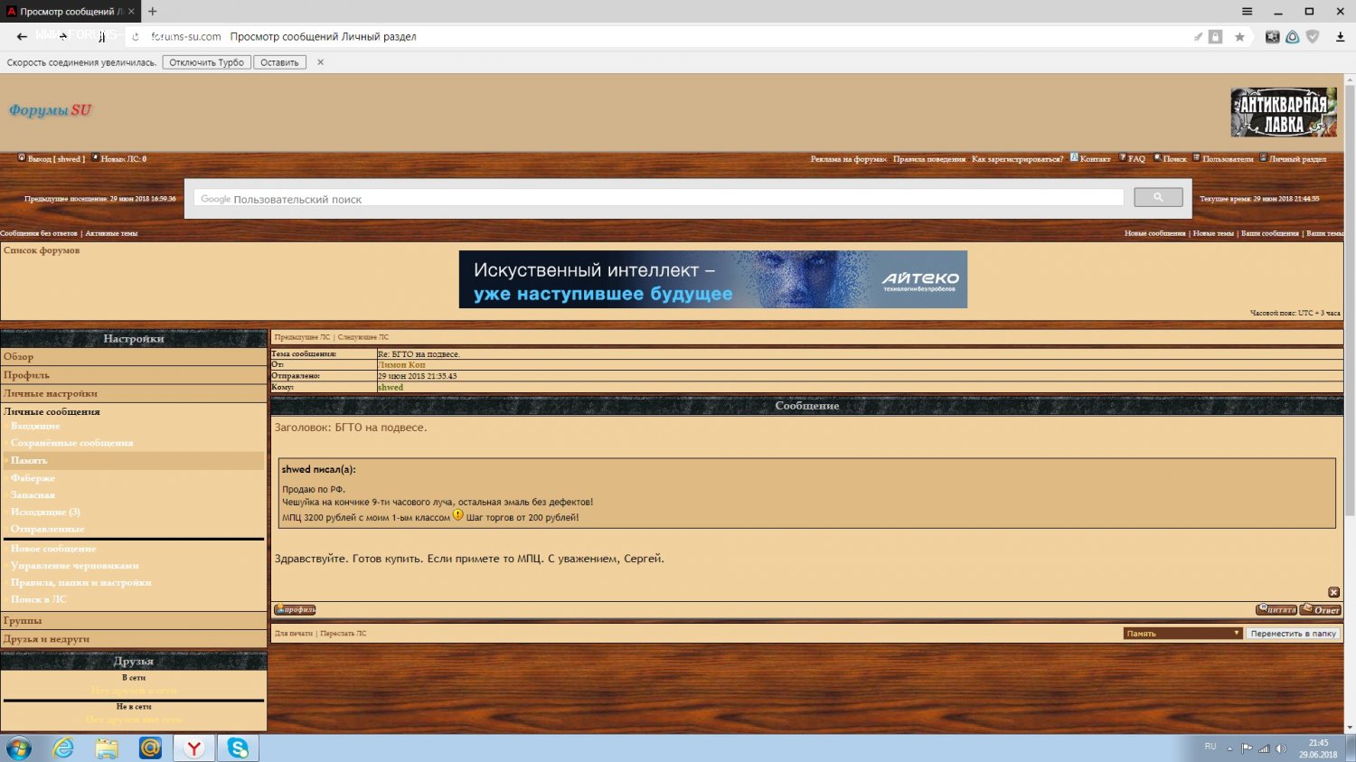
Task: Open the Память folder dropdown
Action: click(1182, 634)
